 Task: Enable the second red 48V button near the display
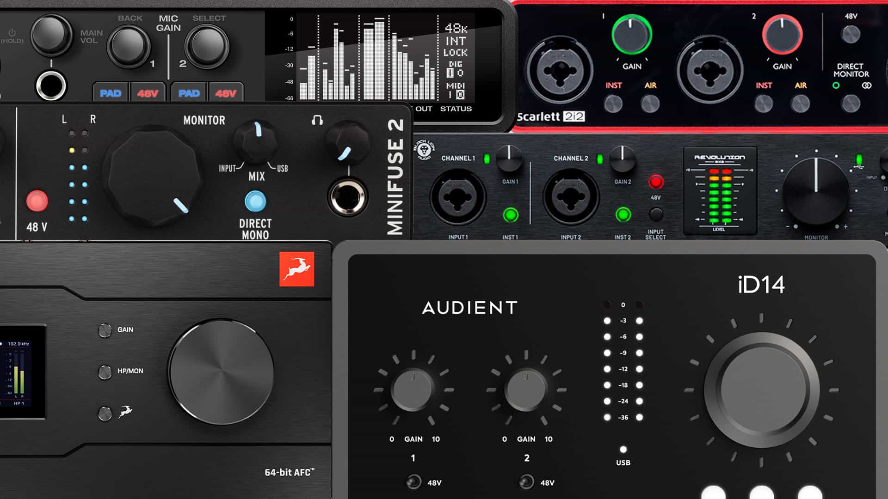[226, 93]
